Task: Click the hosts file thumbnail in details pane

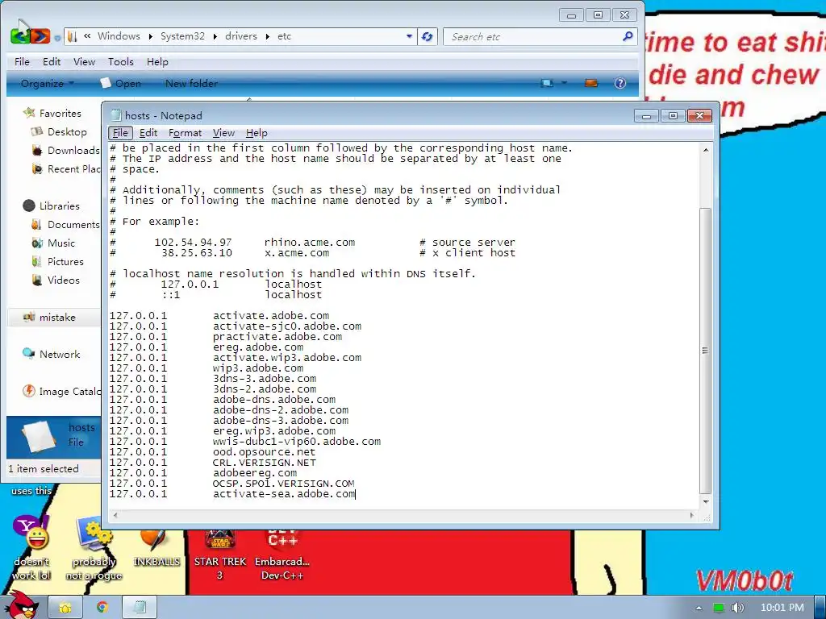Action: pyautogui.click(x=38, y=436)
